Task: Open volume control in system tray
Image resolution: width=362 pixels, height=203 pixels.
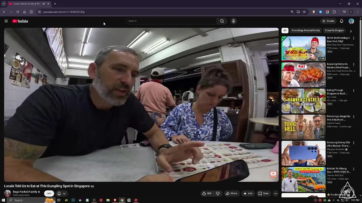Action: click(x=347, y=200)
